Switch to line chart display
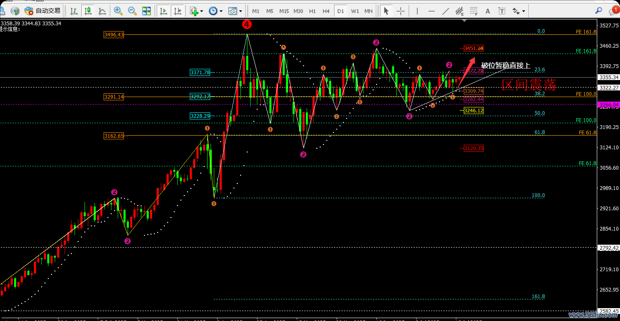Screen dimensions: 620x321 pos(102,11)
